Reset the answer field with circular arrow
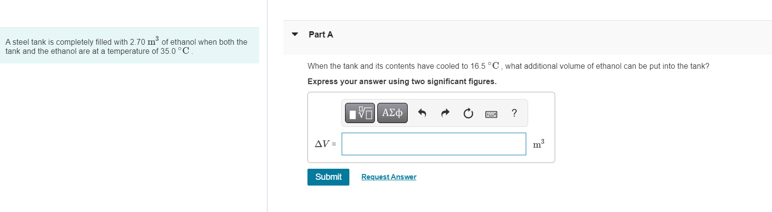 pyautogui.click(x=468, y=113)
